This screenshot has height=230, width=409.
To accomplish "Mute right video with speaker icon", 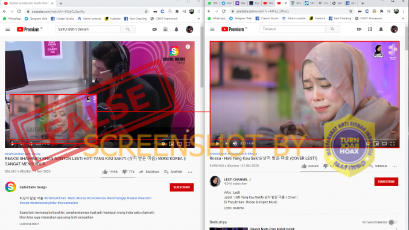I will (235, 144).
